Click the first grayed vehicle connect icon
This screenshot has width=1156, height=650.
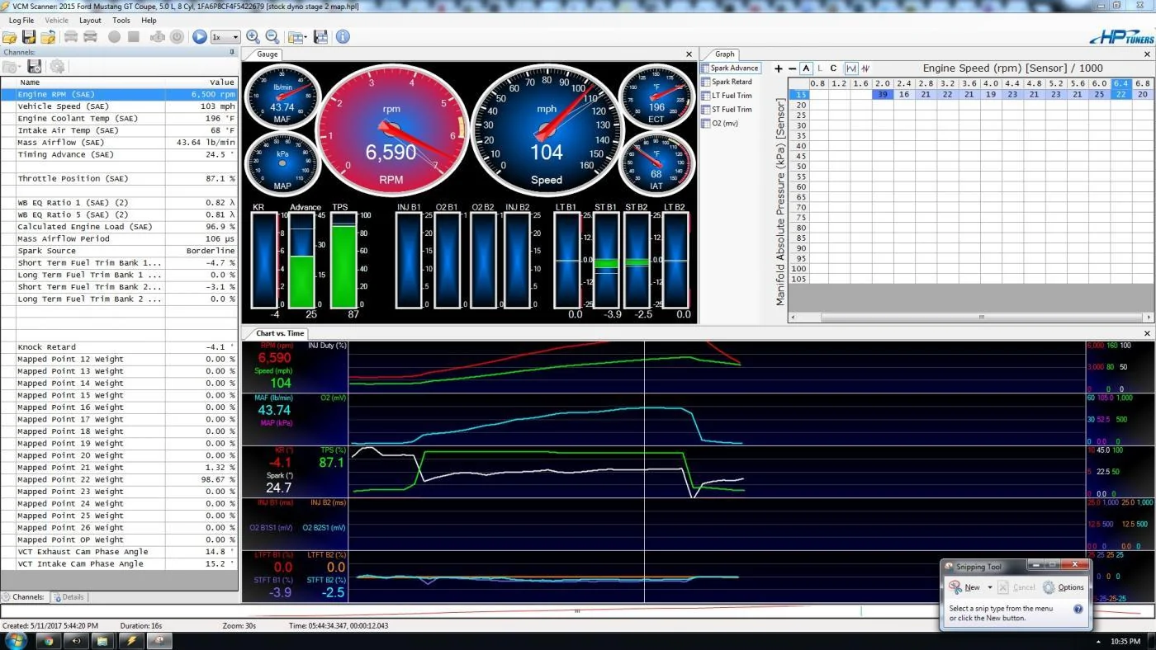[x=71, y=37]
